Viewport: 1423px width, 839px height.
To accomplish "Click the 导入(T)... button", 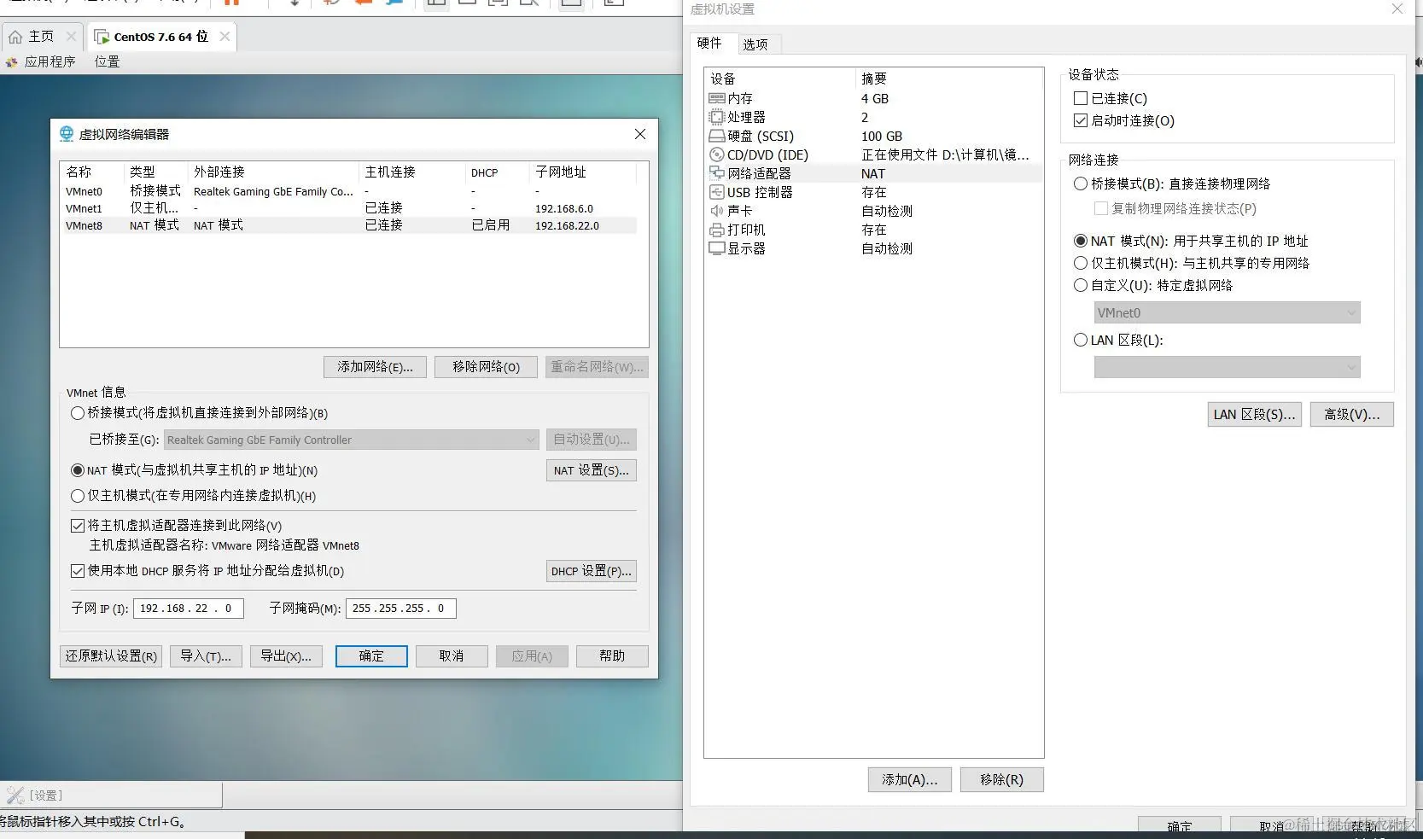I will pos(206,655).
